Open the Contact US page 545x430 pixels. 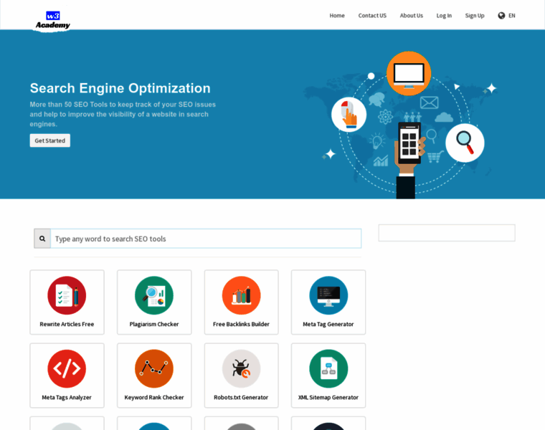coord(372,16)
